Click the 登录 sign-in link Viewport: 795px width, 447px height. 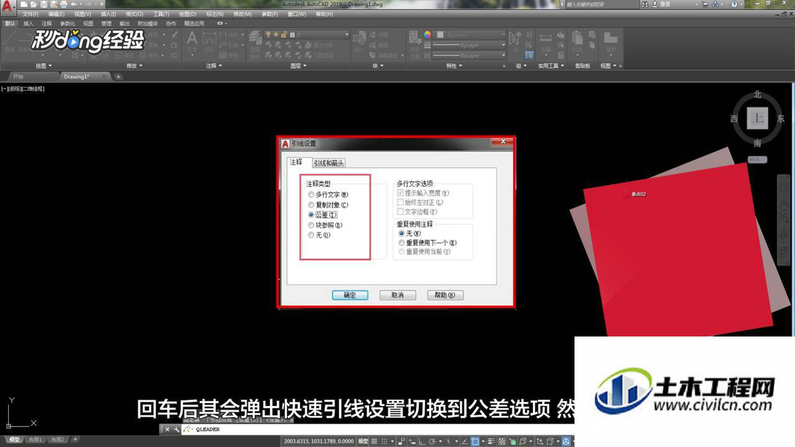(665, 4)
